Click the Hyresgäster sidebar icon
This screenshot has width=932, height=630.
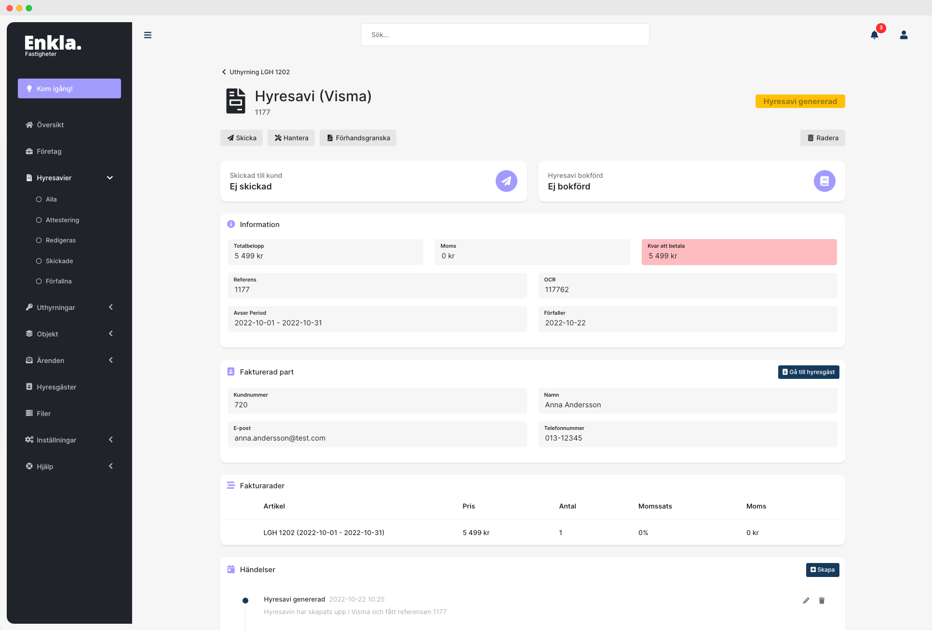click(x=29, y=387)
